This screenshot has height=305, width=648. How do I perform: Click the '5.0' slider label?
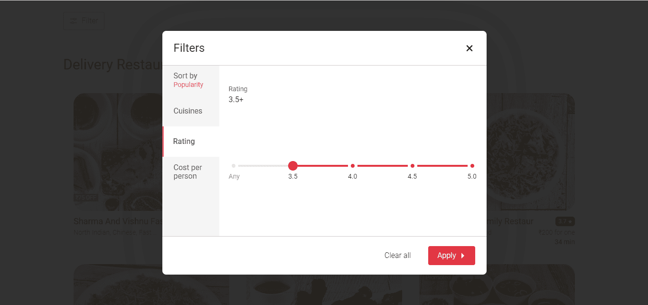point(472,176)
